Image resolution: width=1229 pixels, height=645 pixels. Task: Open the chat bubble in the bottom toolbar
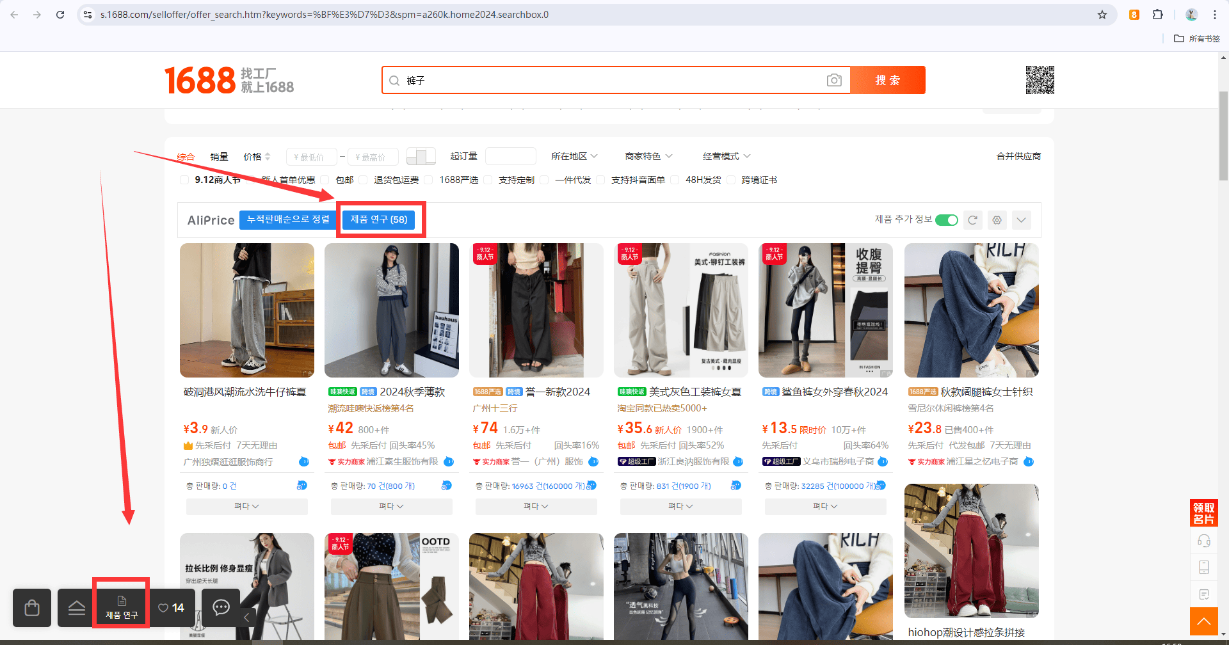[x=221, y=607]
